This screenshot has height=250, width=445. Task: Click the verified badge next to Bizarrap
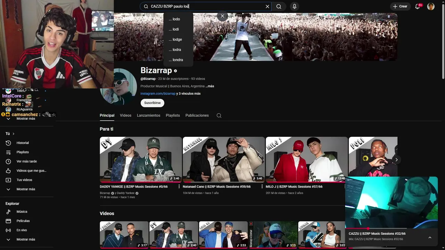point(175,71)
